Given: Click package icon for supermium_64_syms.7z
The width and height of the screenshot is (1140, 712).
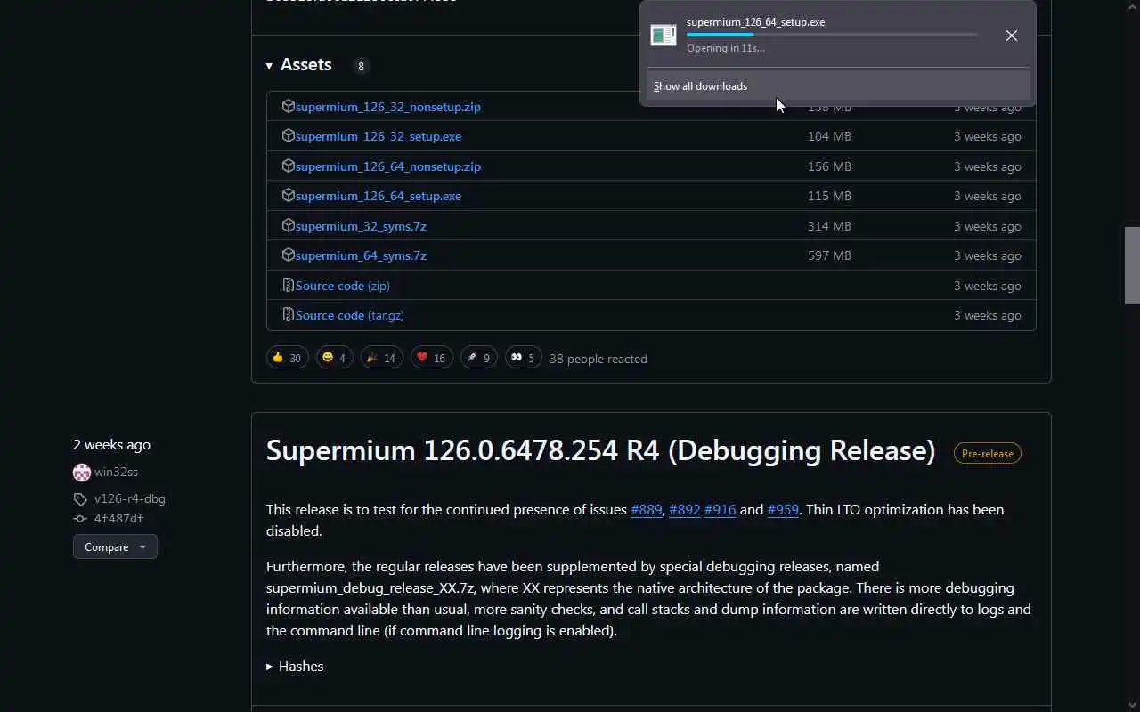Looking at the screenshot, I should pyautogui.click(x=288, y=255).
